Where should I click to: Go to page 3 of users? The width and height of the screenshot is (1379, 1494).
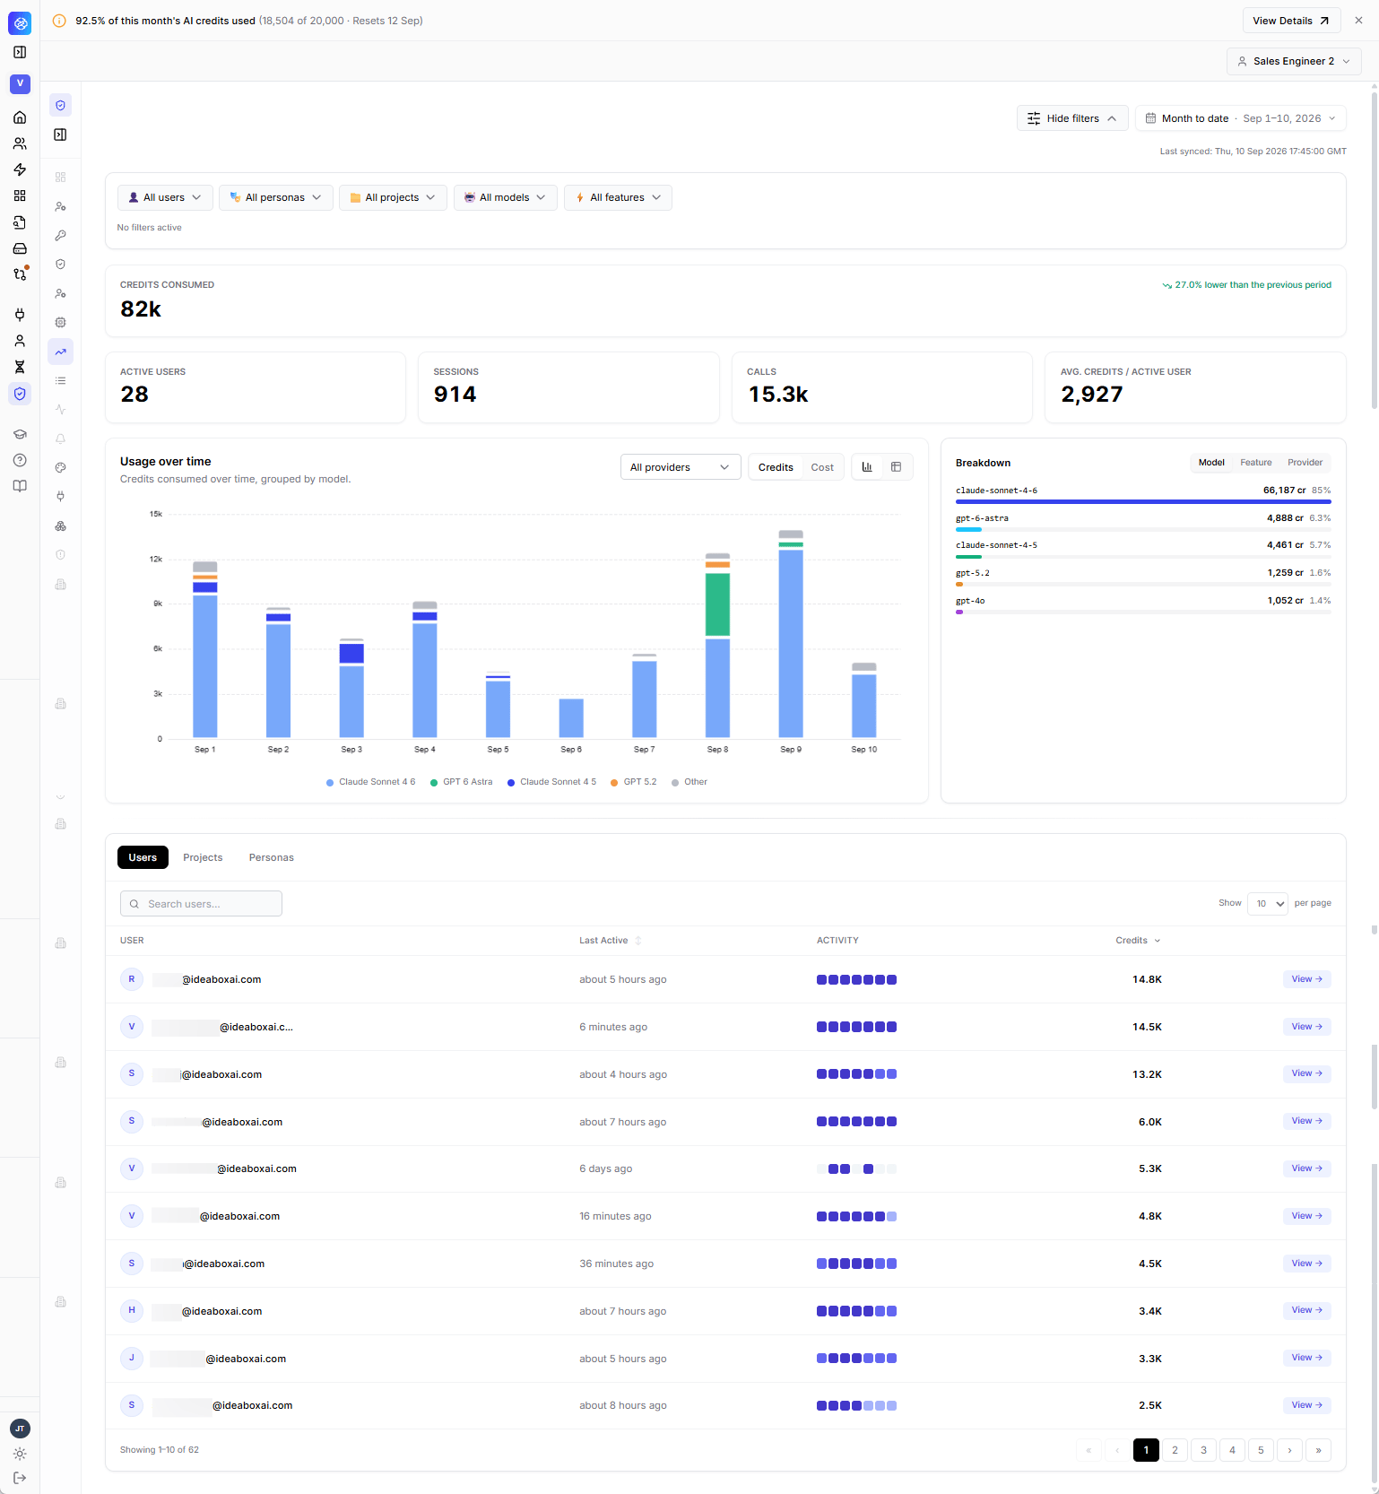(1203, 1450)
